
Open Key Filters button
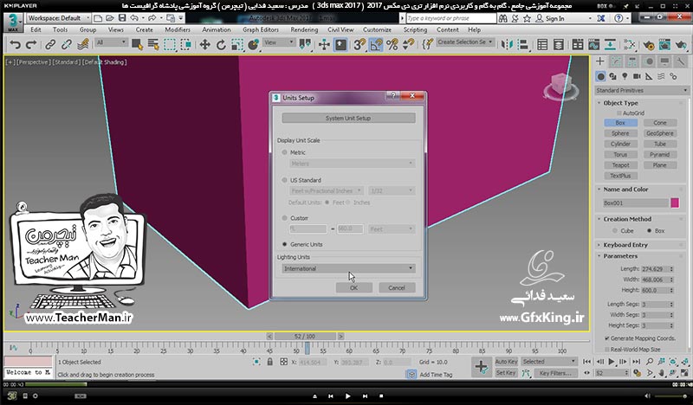[x=555, y=373]
